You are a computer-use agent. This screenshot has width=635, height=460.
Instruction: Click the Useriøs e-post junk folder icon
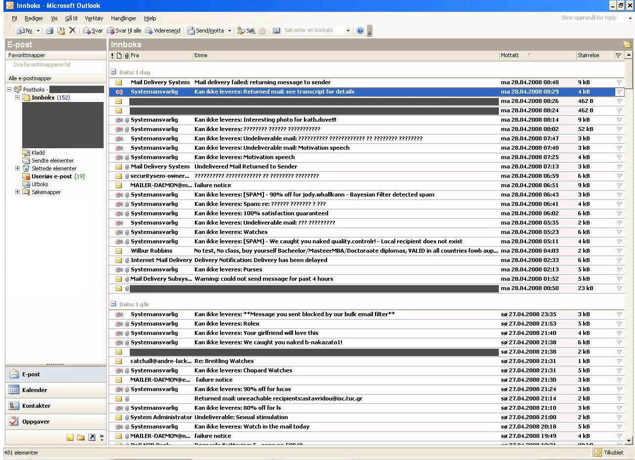26,176
